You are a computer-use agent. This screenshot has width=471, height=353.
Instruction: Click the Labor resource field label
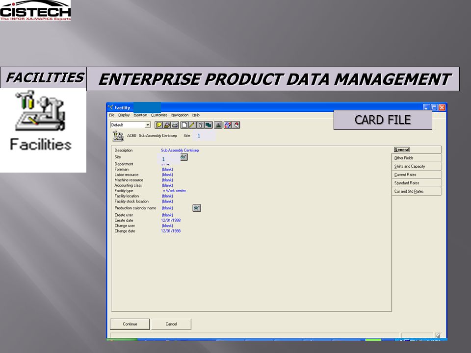coord(127,175)
